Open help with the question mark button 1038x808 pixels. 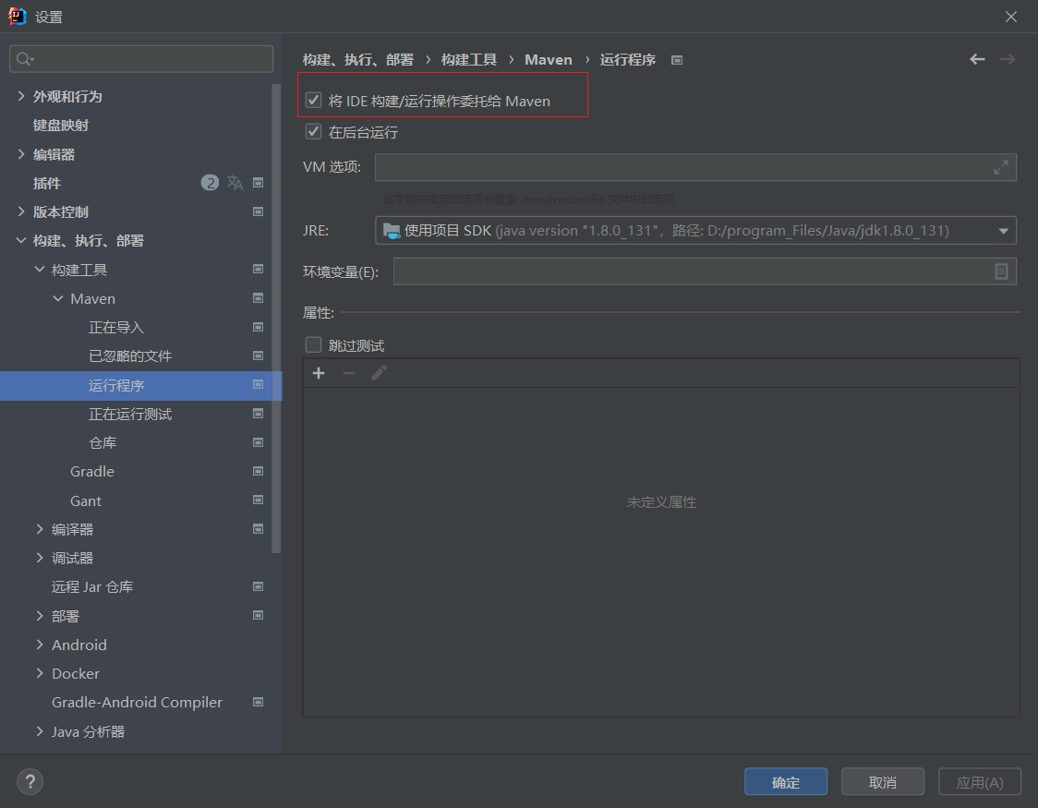click(x=30, y=781)
